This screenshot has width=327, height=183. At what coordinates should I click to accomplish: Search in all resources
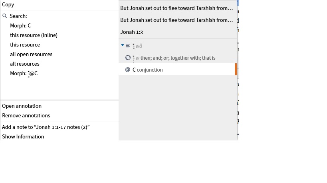pos(25,64)
